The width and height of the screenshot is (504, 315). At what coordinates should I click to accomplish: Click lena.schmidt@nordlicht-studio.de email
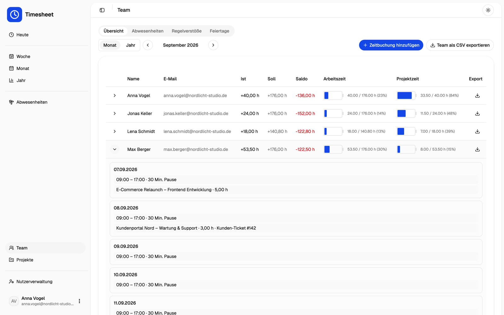[197, 131]
